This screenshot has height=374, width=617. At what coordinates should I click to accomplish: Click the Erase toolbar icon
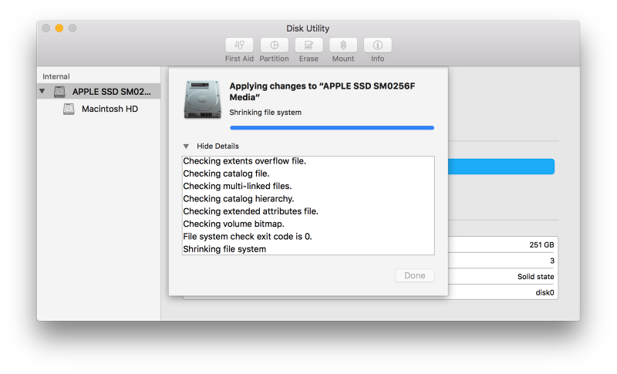[x=308, y=45]
